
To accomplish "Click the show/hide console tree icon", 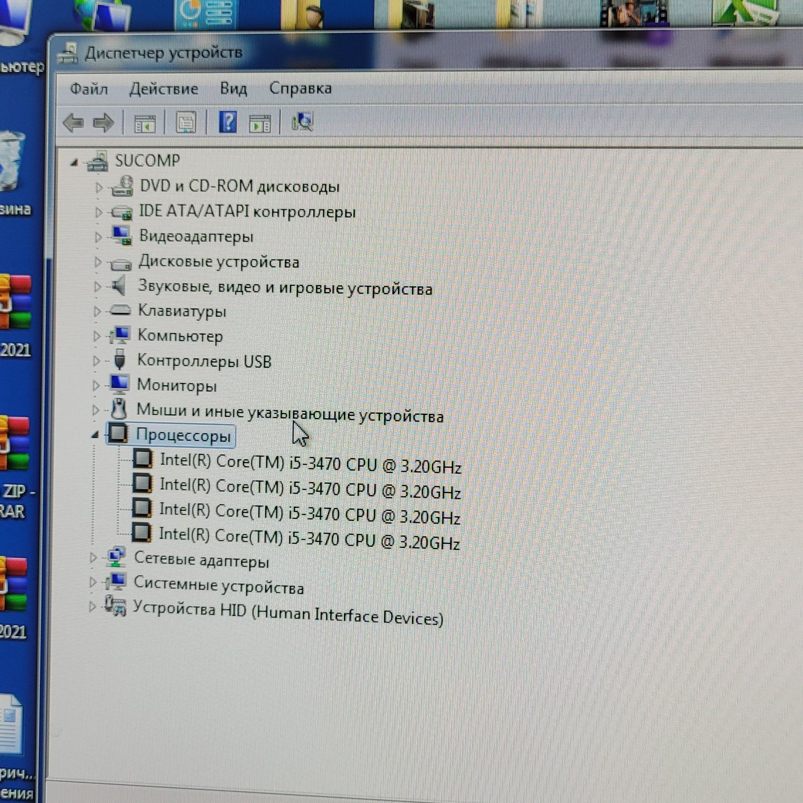I will point(144,123).
